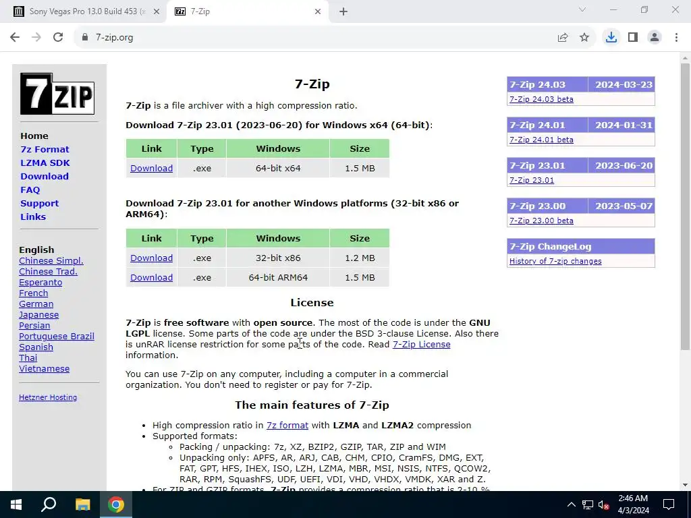Click the 1.2 MB size cell
This screenshot has height=518, width=691.
(360, 258)
